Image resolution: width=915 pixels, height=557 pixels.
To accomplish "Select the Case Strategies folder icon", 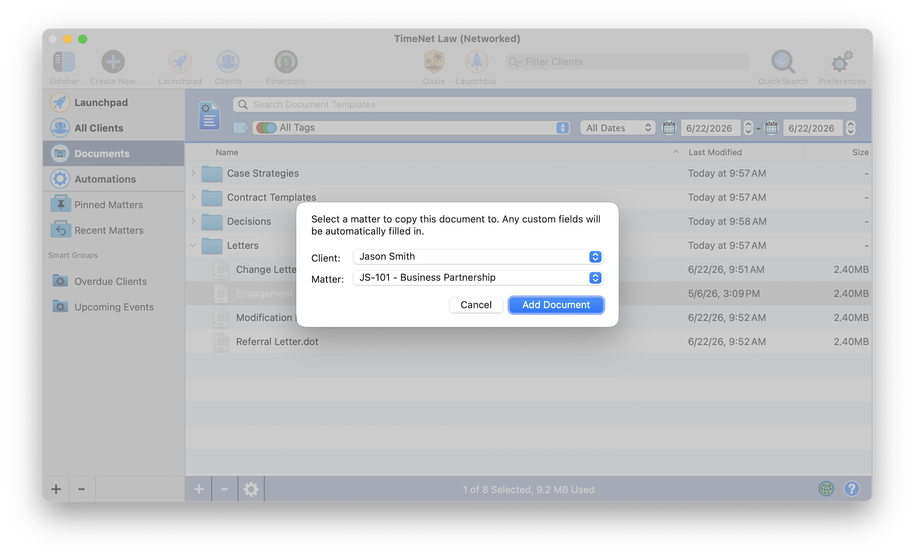I will (212, 173).
